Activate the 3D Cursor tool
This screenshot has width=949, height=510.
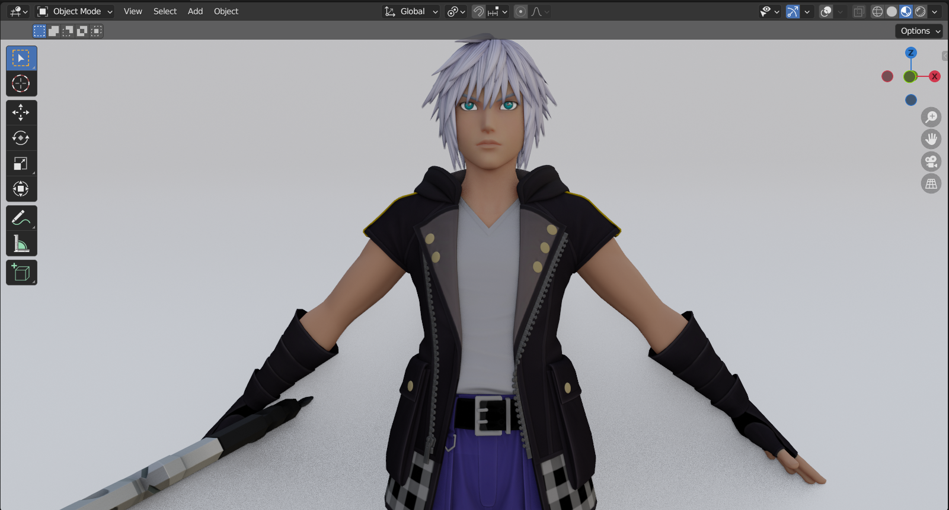tap(21, 83)
